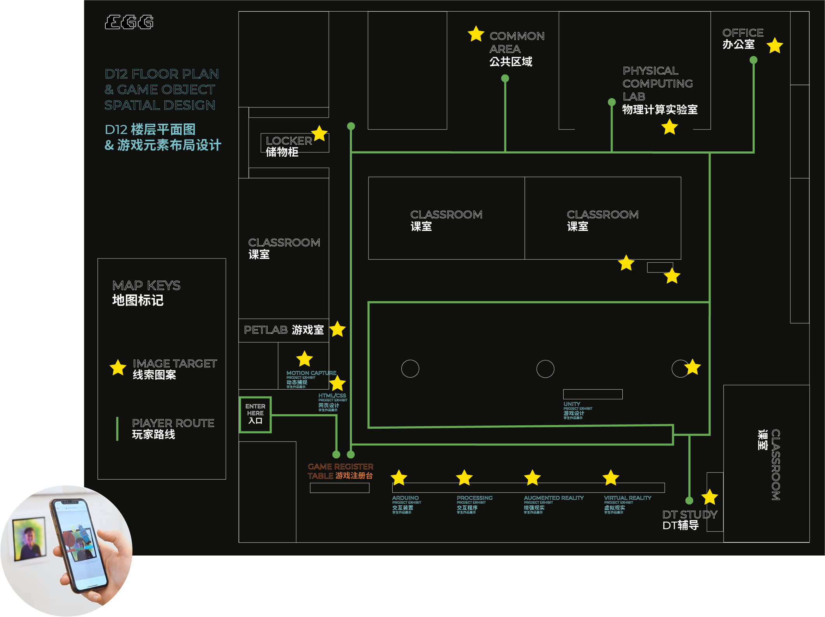Click the HTML/CSS project exhibit label
The height and width of the screenshot is (617, 825).
point(333,402)
